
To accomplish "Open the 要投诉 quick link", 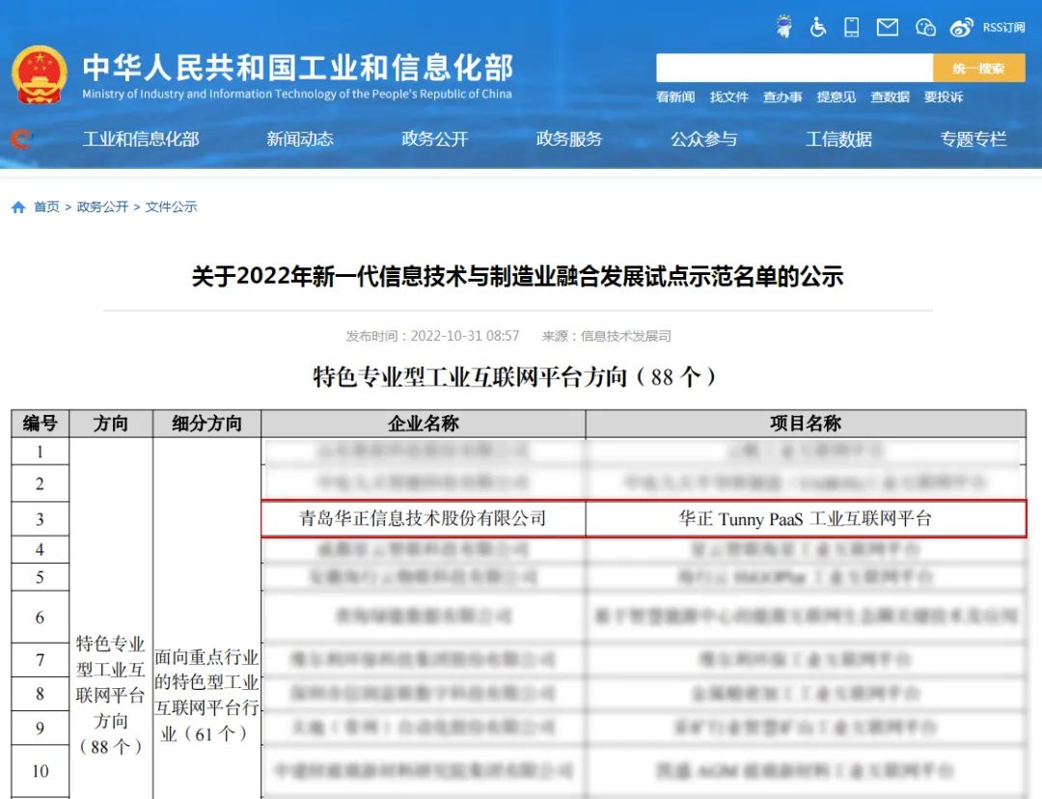I will [944, 97].
